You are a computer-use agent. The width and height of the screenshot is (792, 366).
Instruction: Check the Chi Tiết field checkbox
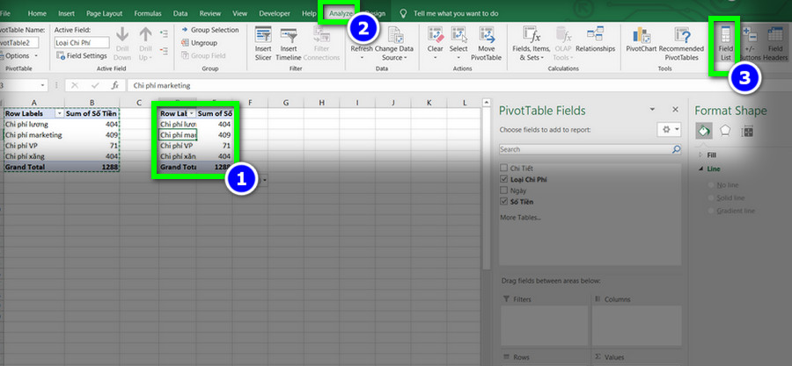[503, 169]
